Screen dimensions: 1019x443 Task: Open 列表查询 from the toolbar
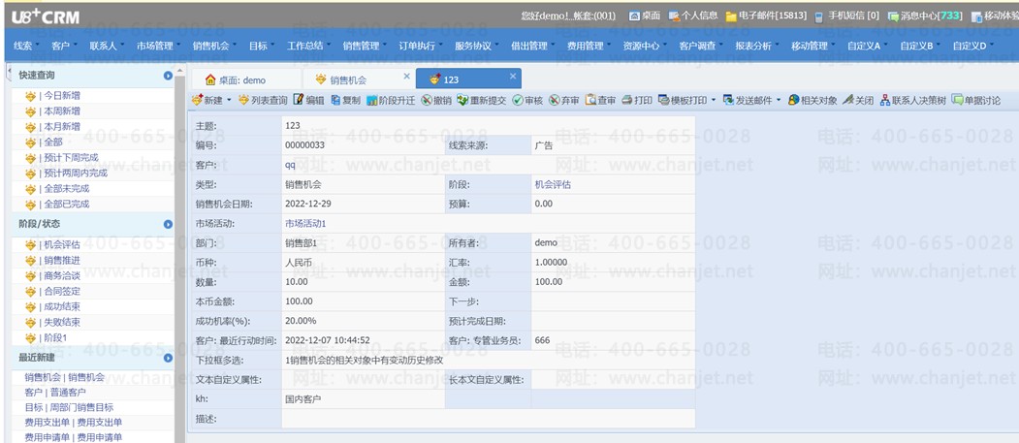click(263, 101)
